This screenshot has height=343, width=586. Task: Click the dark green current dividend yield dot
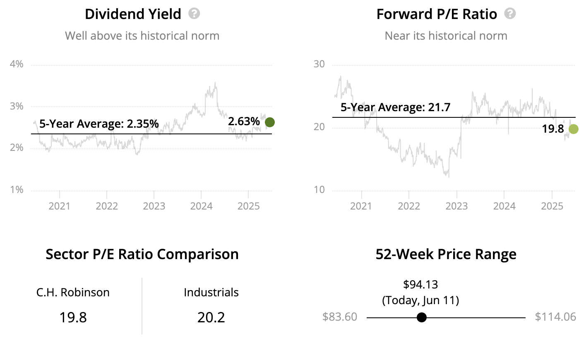[270, 122]
